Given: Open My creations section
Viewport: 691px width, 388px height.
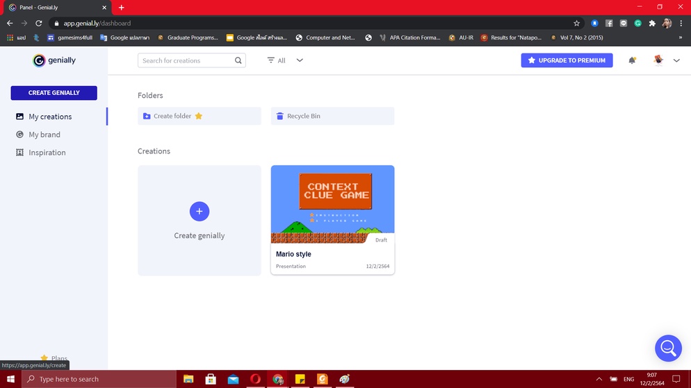Looking at the screenshot, I should tap(50, 117).
